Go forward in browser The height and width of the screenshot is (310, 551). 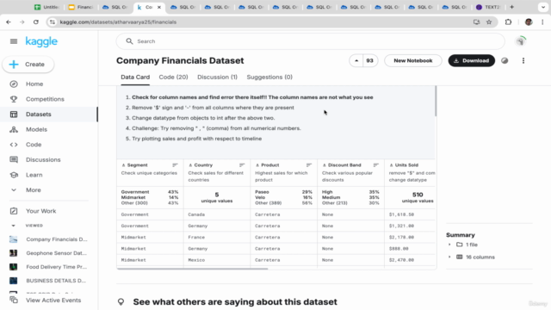point(22,22)
